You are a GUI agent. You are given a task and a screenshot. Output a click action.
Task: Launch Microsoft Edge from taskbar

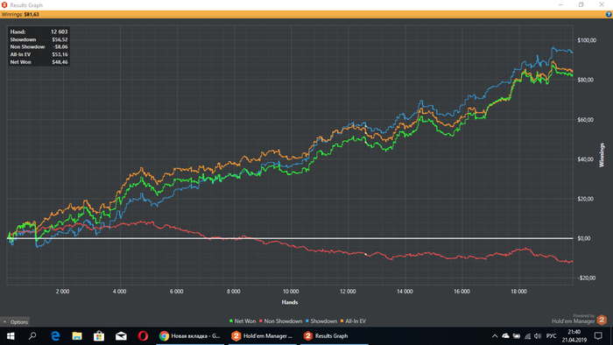click(55, 336)
